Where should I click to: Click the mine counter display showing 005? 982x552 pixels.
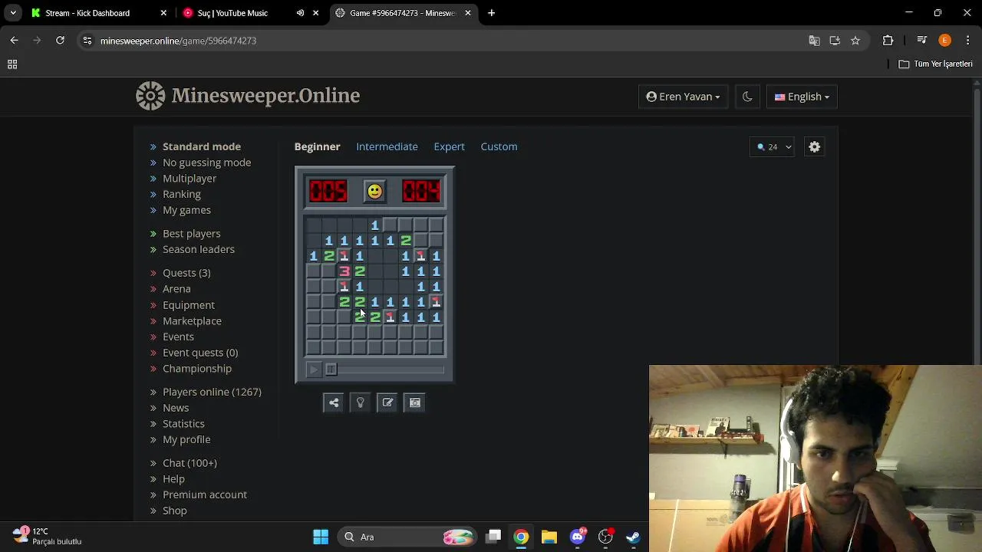328,191
